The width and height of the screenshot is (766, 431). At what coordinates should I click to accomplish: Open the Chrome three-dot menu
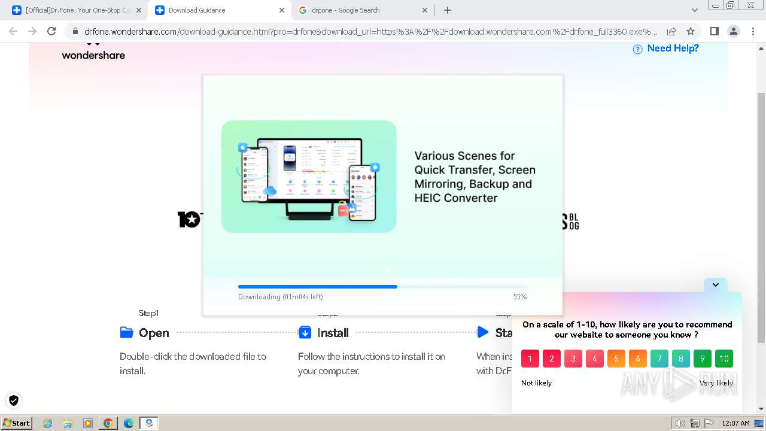(x=753, y=31)
